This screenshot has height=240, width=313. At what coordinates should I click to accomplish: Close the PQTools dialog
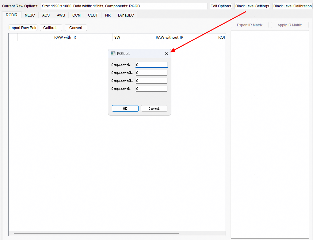[x=166, y=53]
